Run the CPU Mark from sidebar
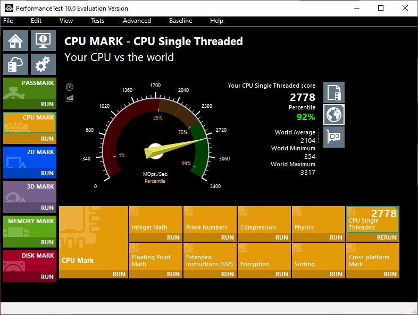Image resolution: width=418 pixels, height=315 pixels. click(x=30, y=139)
